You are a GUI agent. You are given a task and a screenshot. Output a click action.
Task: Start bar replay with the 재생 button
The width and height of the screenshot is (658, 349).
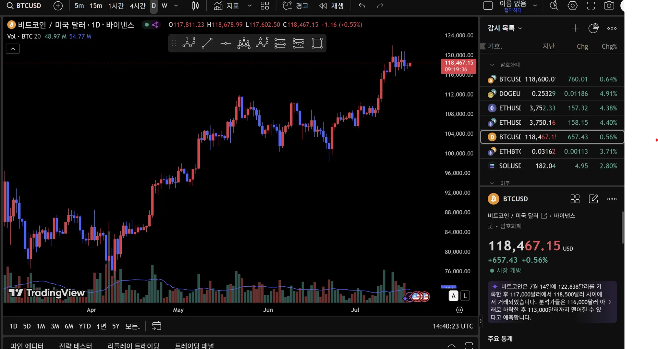click(331, 6)
